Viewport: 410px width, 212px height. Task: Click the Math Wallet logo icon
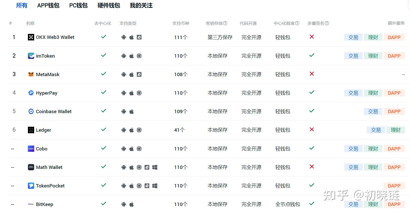coord(31,167)
